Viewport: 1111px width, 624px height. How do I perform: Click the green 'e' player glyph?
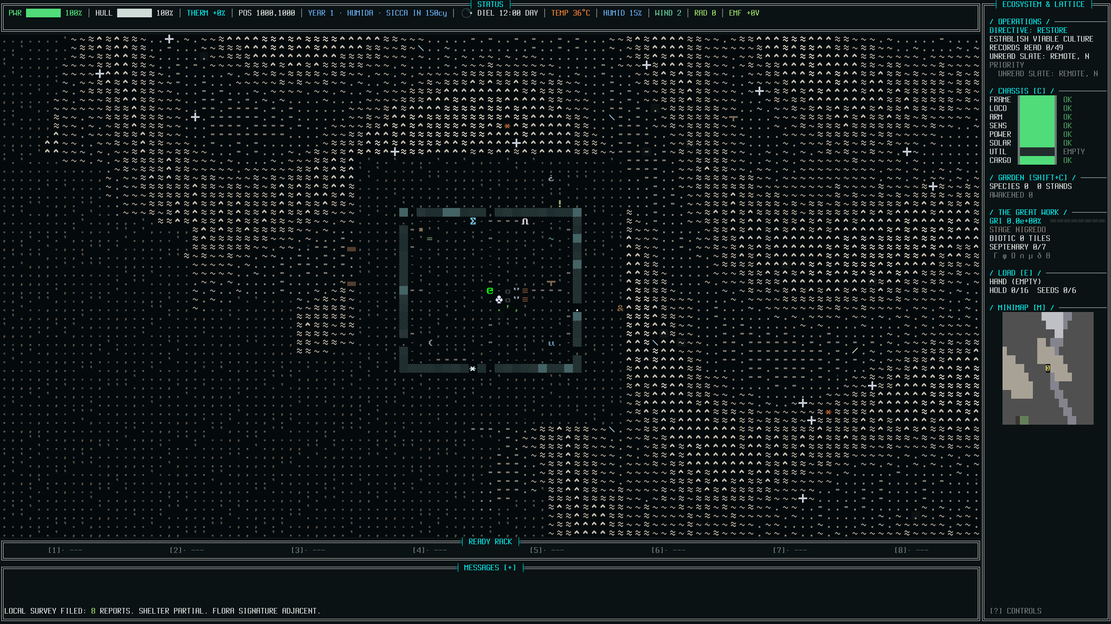(490, 291)
